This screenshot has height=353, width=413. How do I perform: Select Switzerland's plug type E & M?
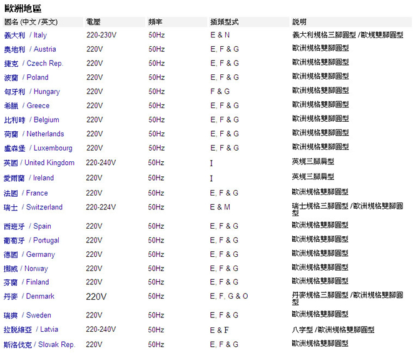pos(220,207)
